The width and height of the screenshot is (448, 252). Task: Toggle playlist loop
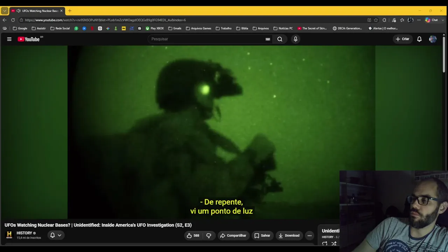[x=325, y=244]
